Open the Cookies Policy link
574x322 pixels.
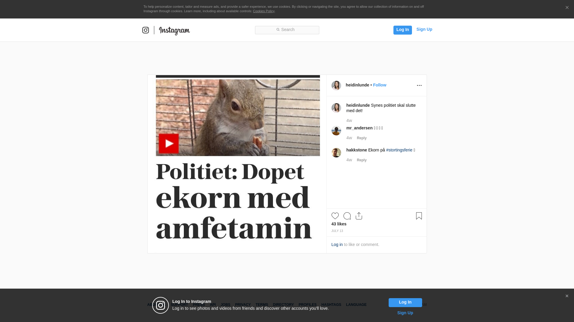(x=264, y=11)
